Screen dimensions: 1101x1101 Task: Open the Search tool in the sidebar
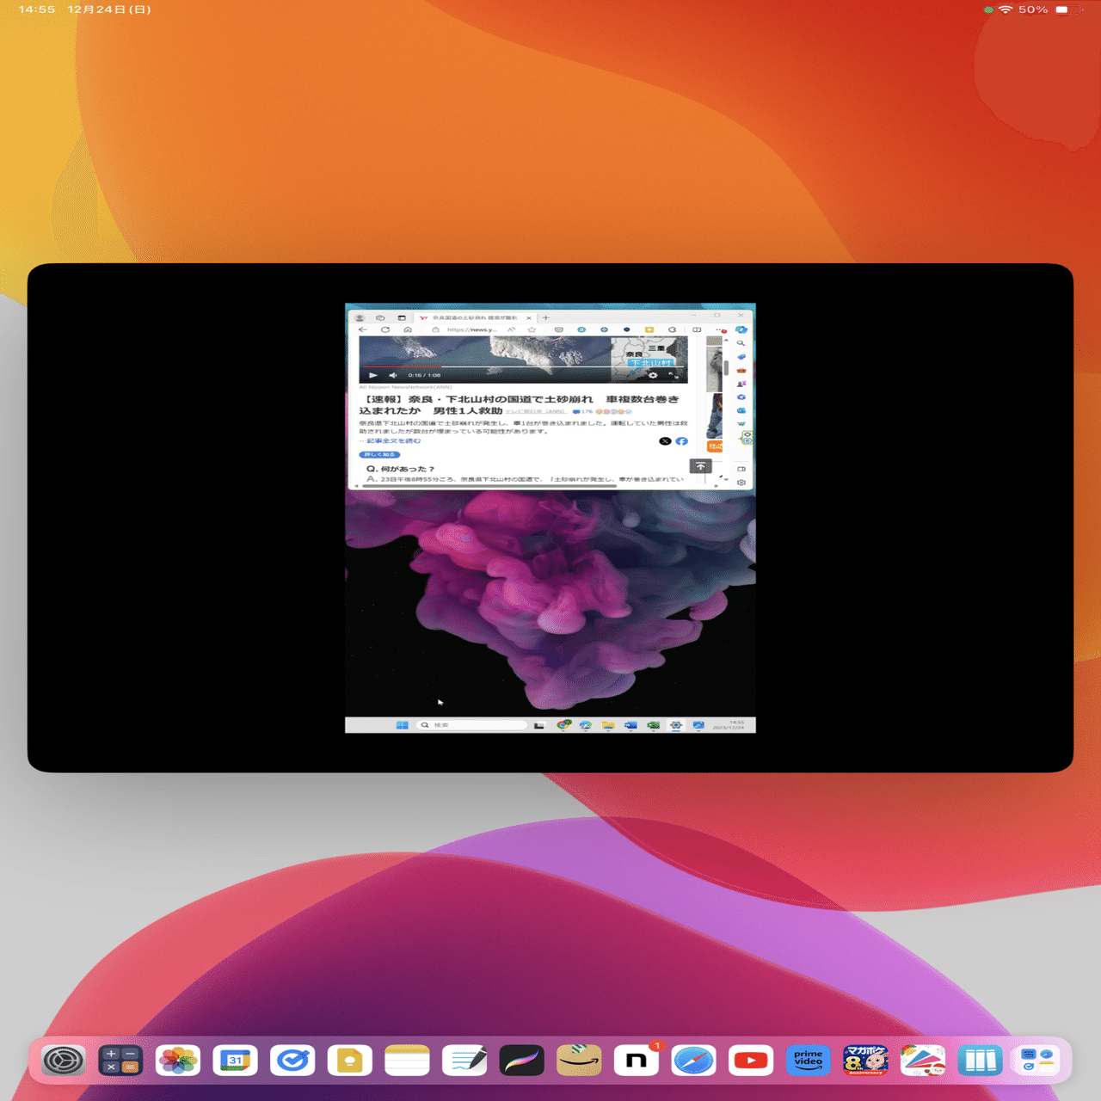point(742,343)
